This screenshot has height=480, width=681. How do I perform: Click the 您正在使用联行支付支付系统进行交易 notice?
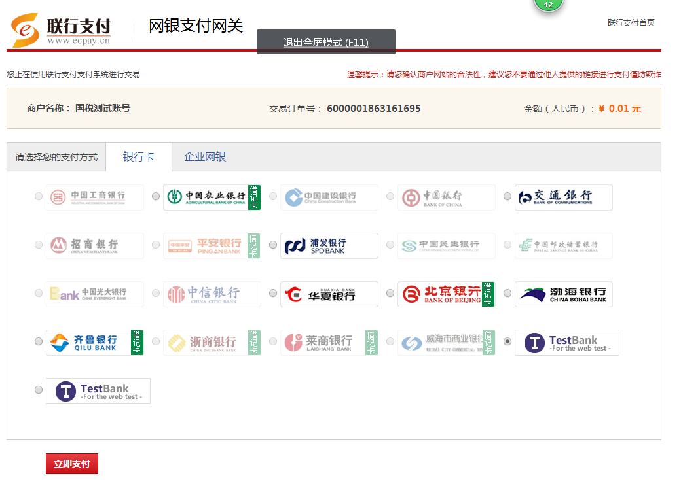point(73,74)
